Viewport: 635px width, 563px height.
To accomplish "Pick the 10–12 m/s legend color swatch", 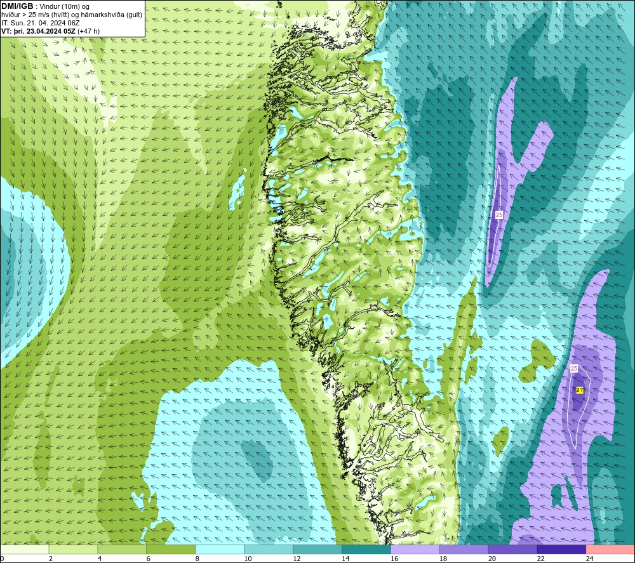I will (269, 549).
